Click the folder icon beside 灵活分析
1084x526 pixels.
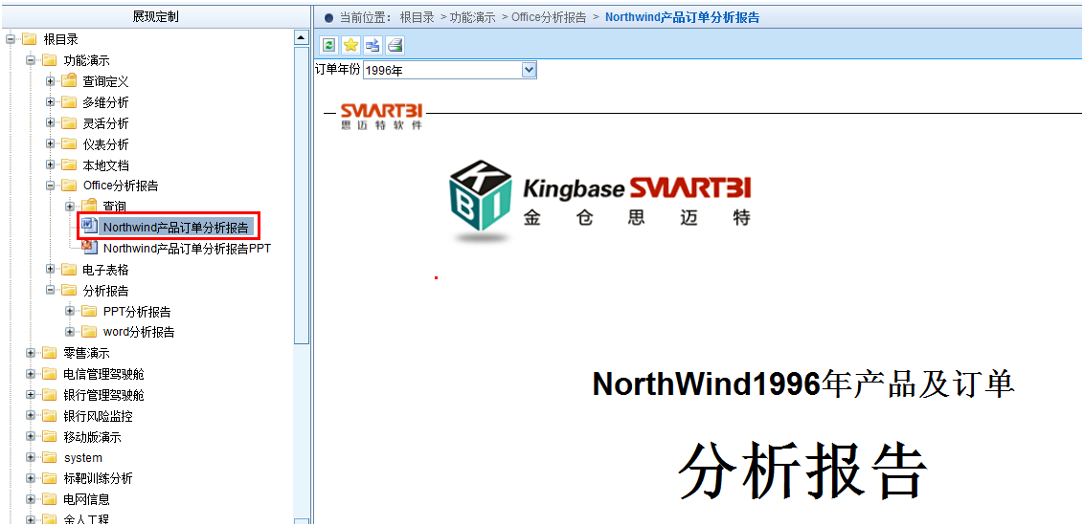68,123
